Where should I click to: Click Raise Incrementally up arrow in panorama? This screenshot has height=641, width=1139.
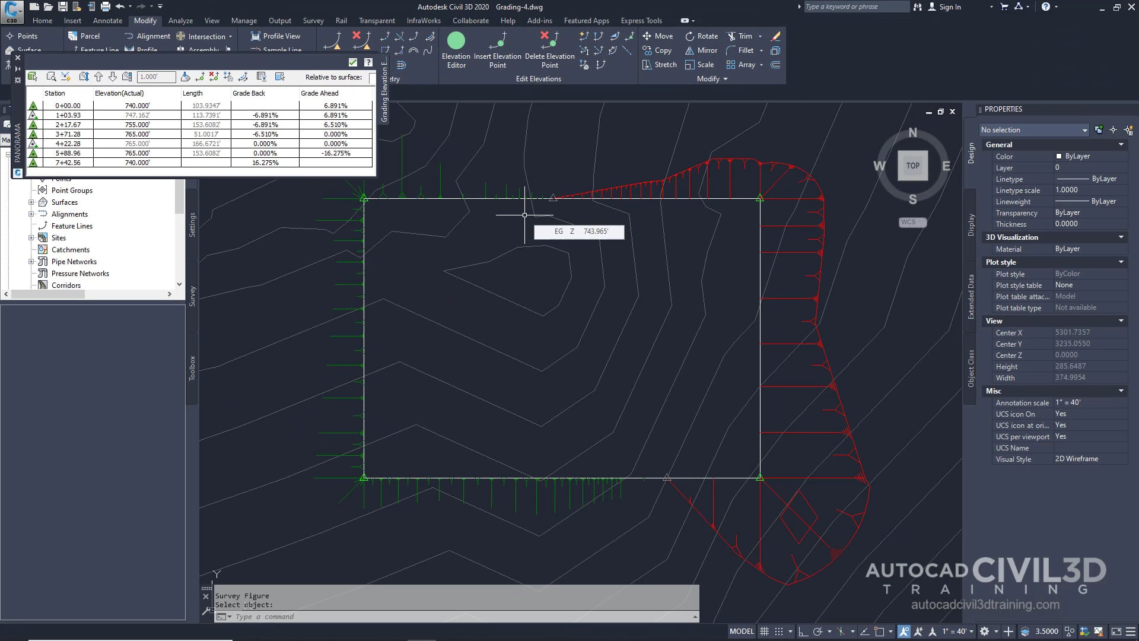coord(98,77)
